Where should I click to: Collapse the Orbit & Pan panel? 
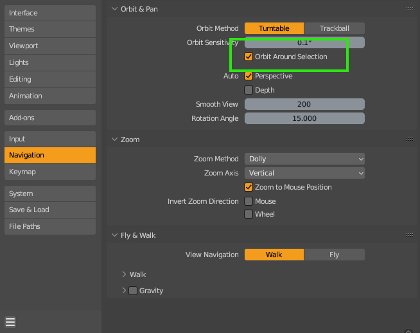115,9
